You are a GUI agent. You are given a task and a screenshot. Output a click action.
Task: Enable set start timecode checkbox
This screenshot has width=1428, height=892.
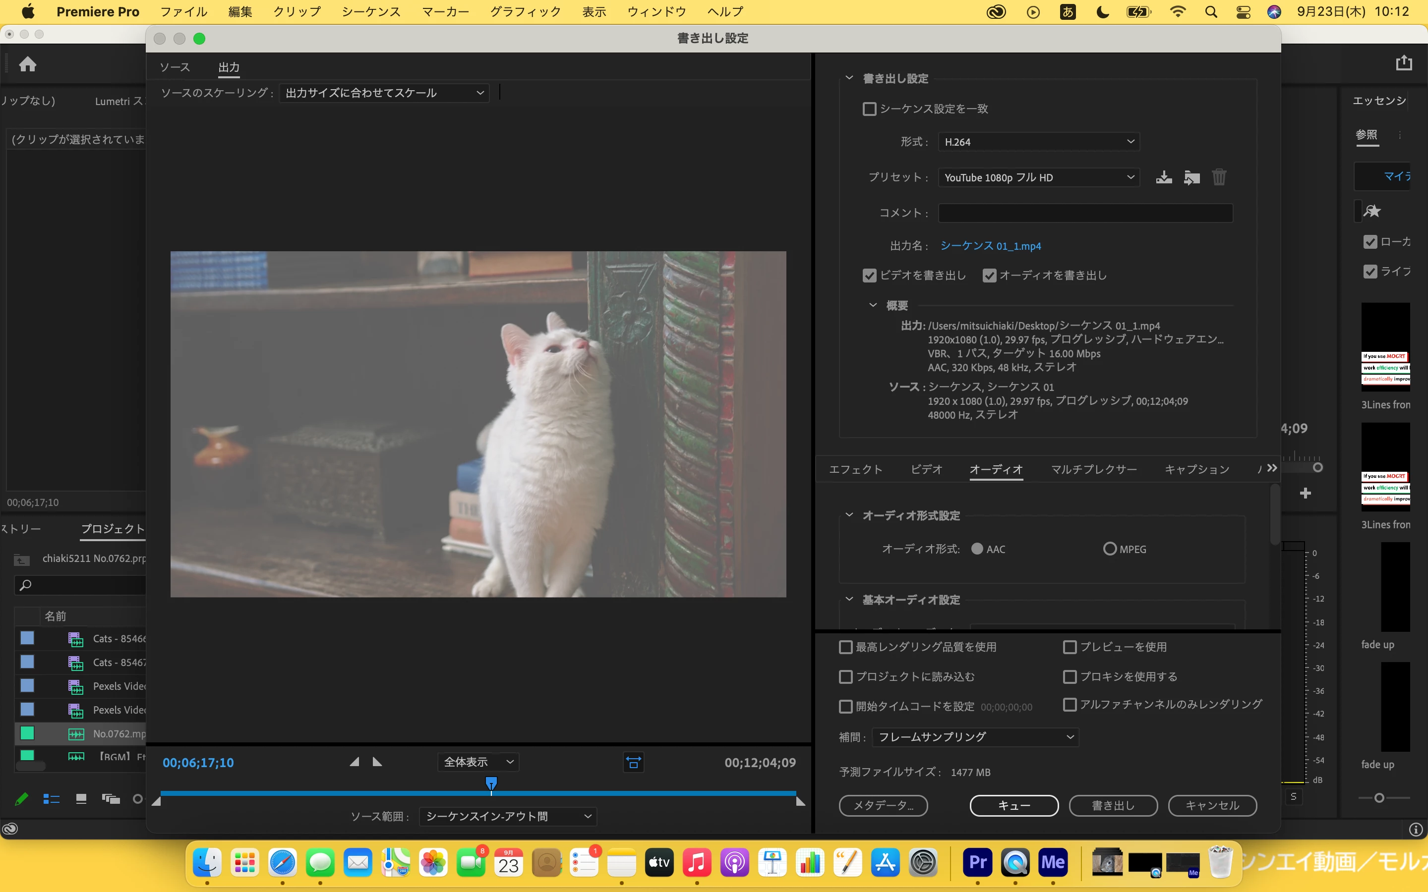click(845, 706)
